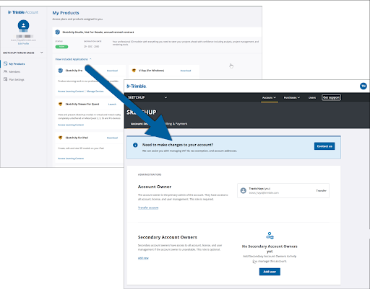Screen dimensions: 370x289
Task: Click 'Need to make changes to your account?' text
Action: [x=178, y=145]
